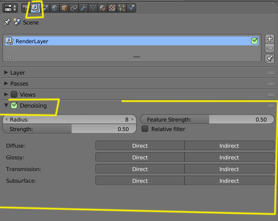Expand the Layer panel
Screen dimensions: 278x221
[6, 72]
